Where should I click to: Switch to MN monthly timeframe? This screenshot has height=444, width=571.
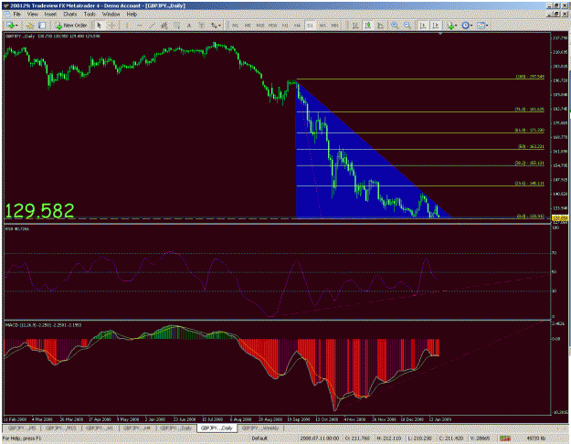335,26
